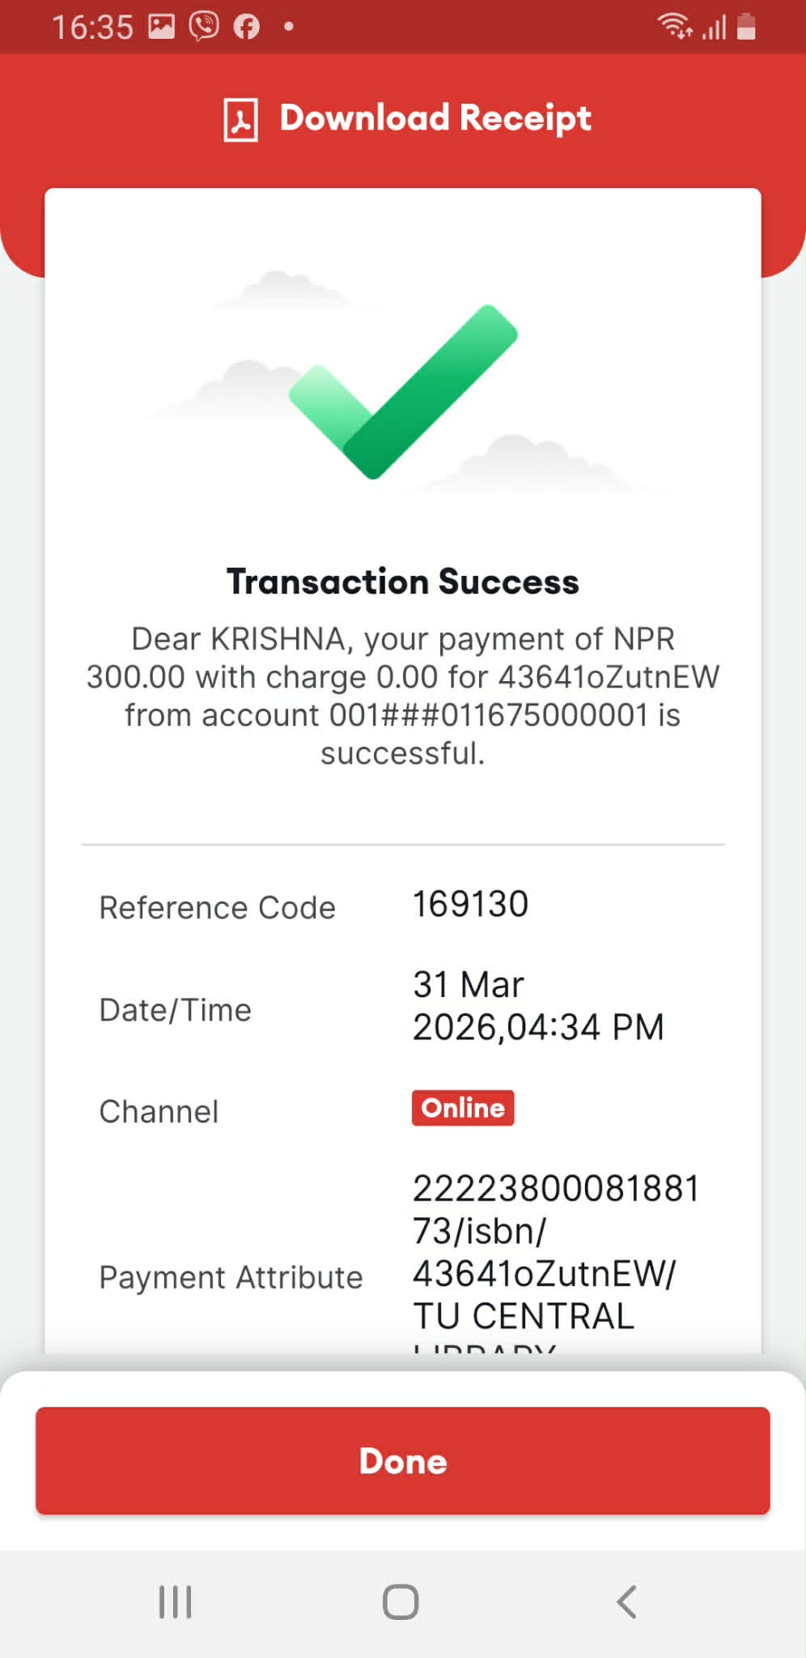Open Android recent apps navigation button

pos(175,1601)
